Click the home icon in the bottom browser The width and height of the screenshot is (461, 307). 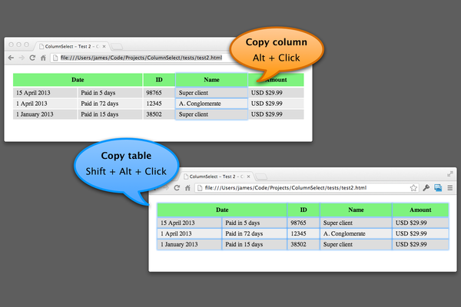(x=187, y=188)
